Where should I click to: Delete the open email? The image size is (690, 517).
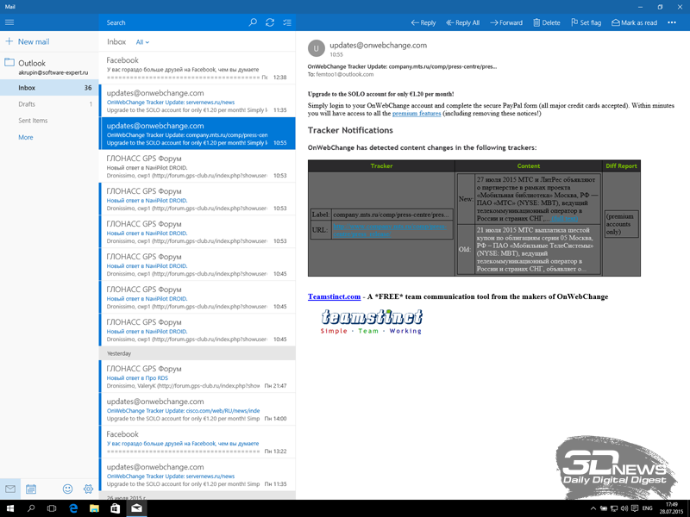tap(547, 23)
